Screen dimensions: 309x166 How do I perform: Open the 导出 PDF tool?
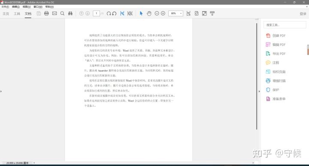click(x=276, y=54)
